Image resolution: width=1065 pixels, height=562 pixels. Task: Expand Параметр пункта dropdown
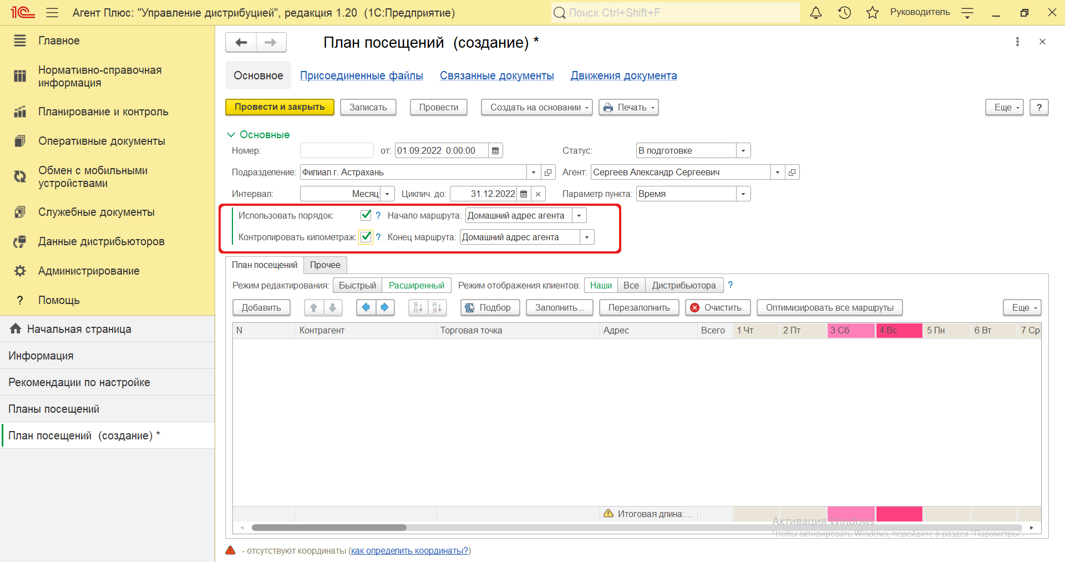(x=743, y=194)
